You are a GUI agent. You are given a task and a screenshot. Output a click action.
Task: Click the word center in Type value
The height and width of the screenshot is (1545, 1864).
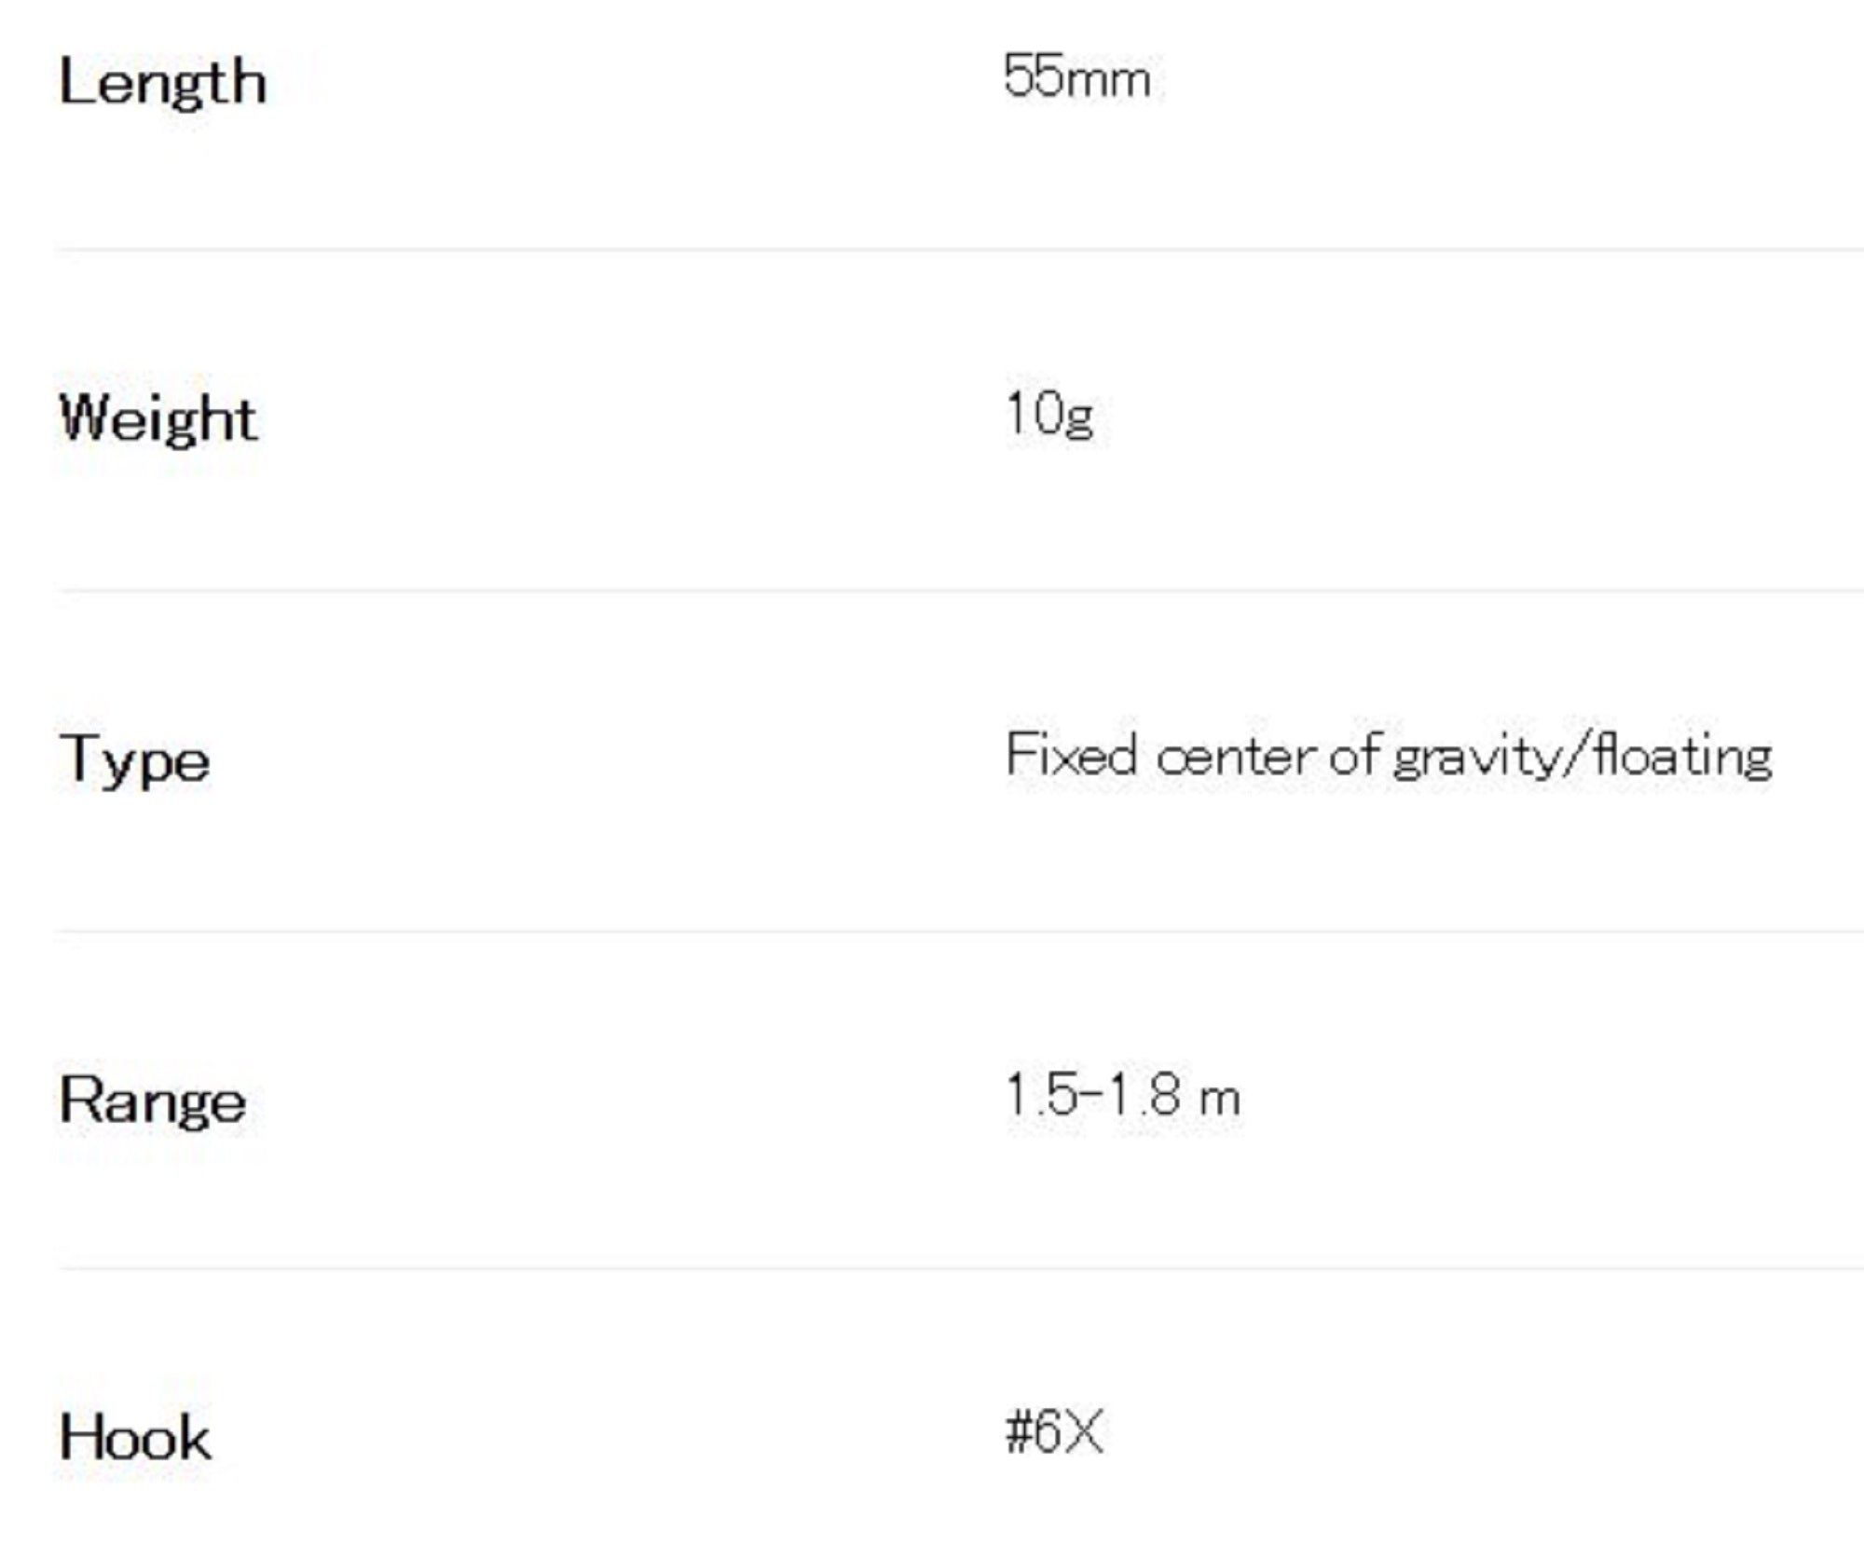[x=1237, y=757]
